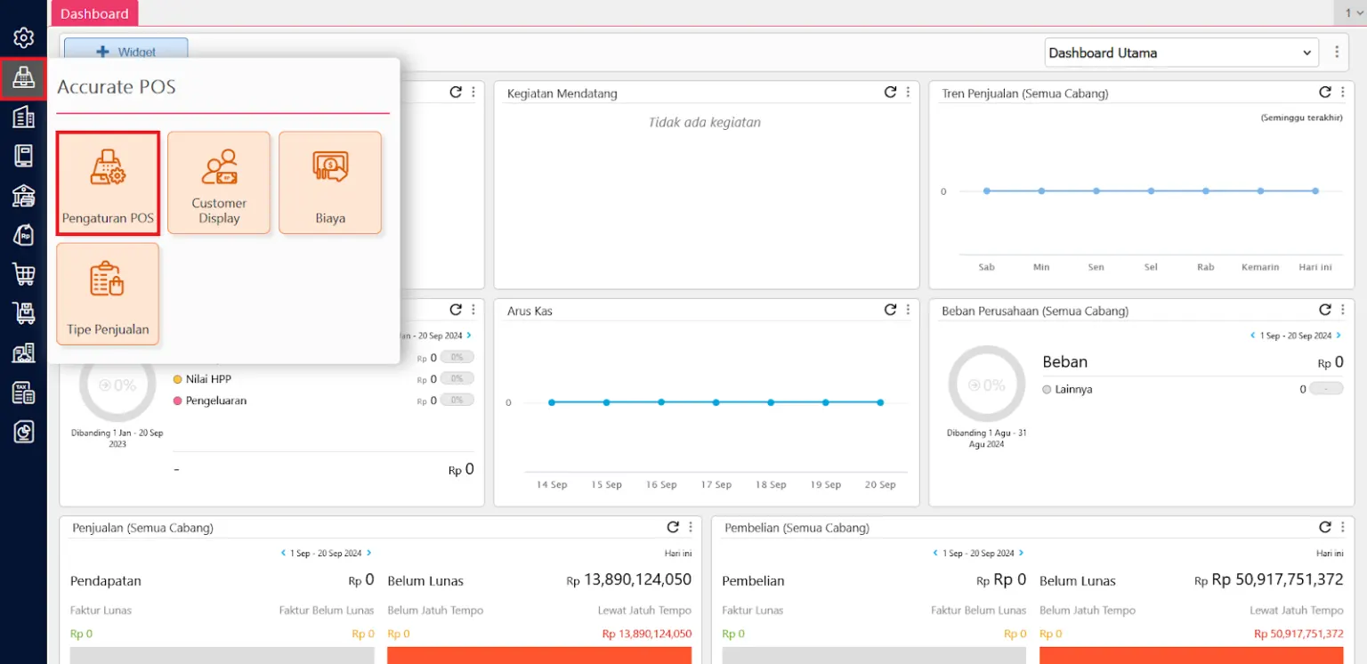Image resolution: width=1367 pixels, height=664 pixels.
Task: Refresh the Tren Penjualan widget
Action: pos(1324,93)
